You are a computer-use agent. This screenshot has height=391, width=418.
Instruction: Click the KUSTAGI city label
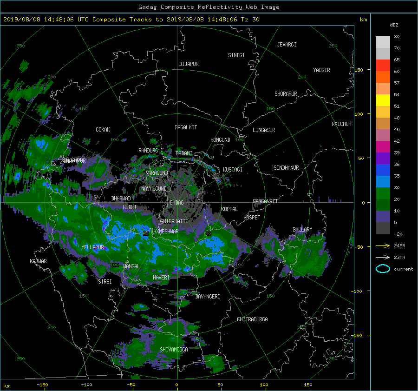(233, 170)
